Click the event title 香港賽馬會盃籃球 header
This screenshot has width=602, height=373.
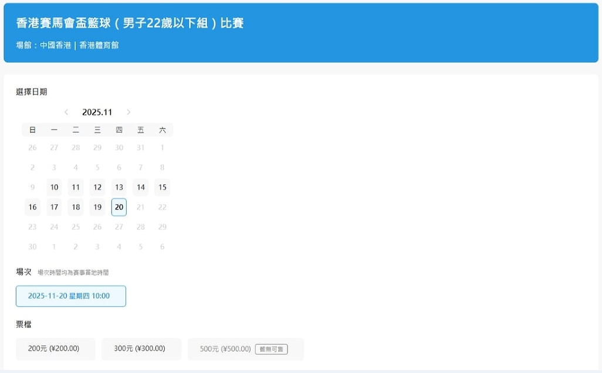(x=130, y=23)
